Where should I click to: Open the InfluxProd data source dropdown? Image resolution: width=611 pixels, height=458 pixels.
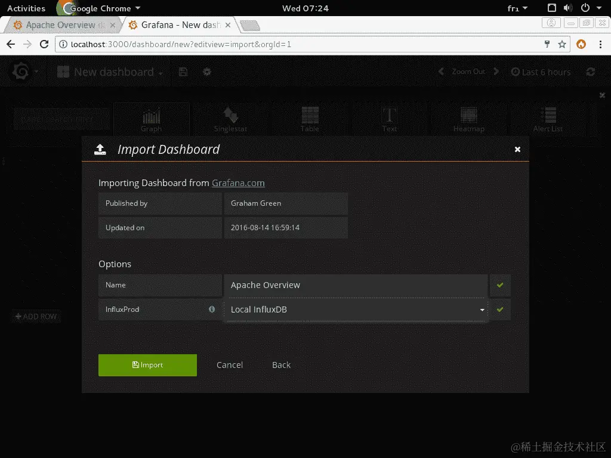(356, 310)
